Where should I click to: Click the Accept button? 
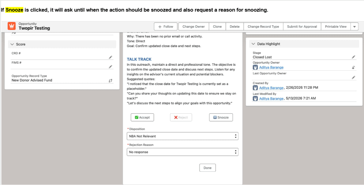142,117
